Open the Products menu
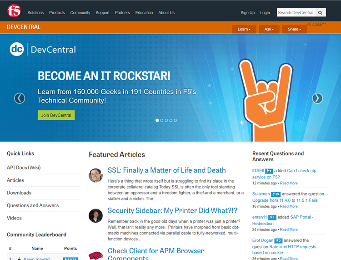This screenshot has height=260, width=341. click(x=57, y=13)
